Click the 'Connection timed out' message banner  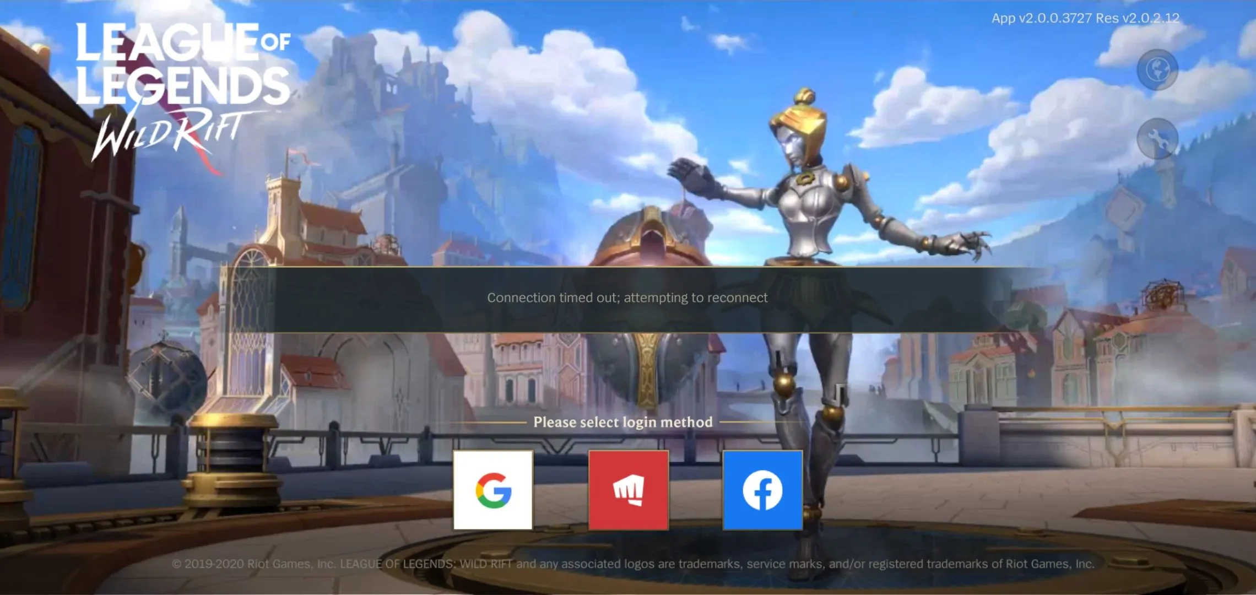(627, 299)
